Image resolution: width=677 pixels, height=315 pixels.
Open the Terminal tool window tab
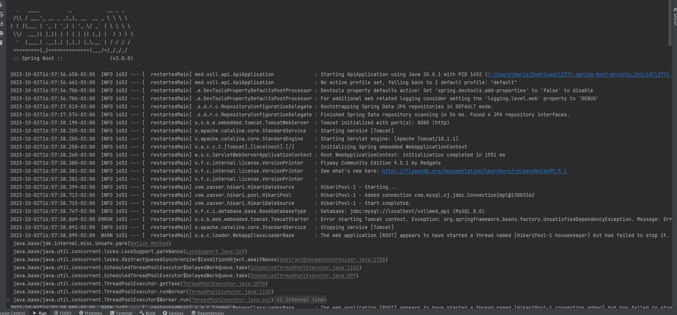[121, 313]
